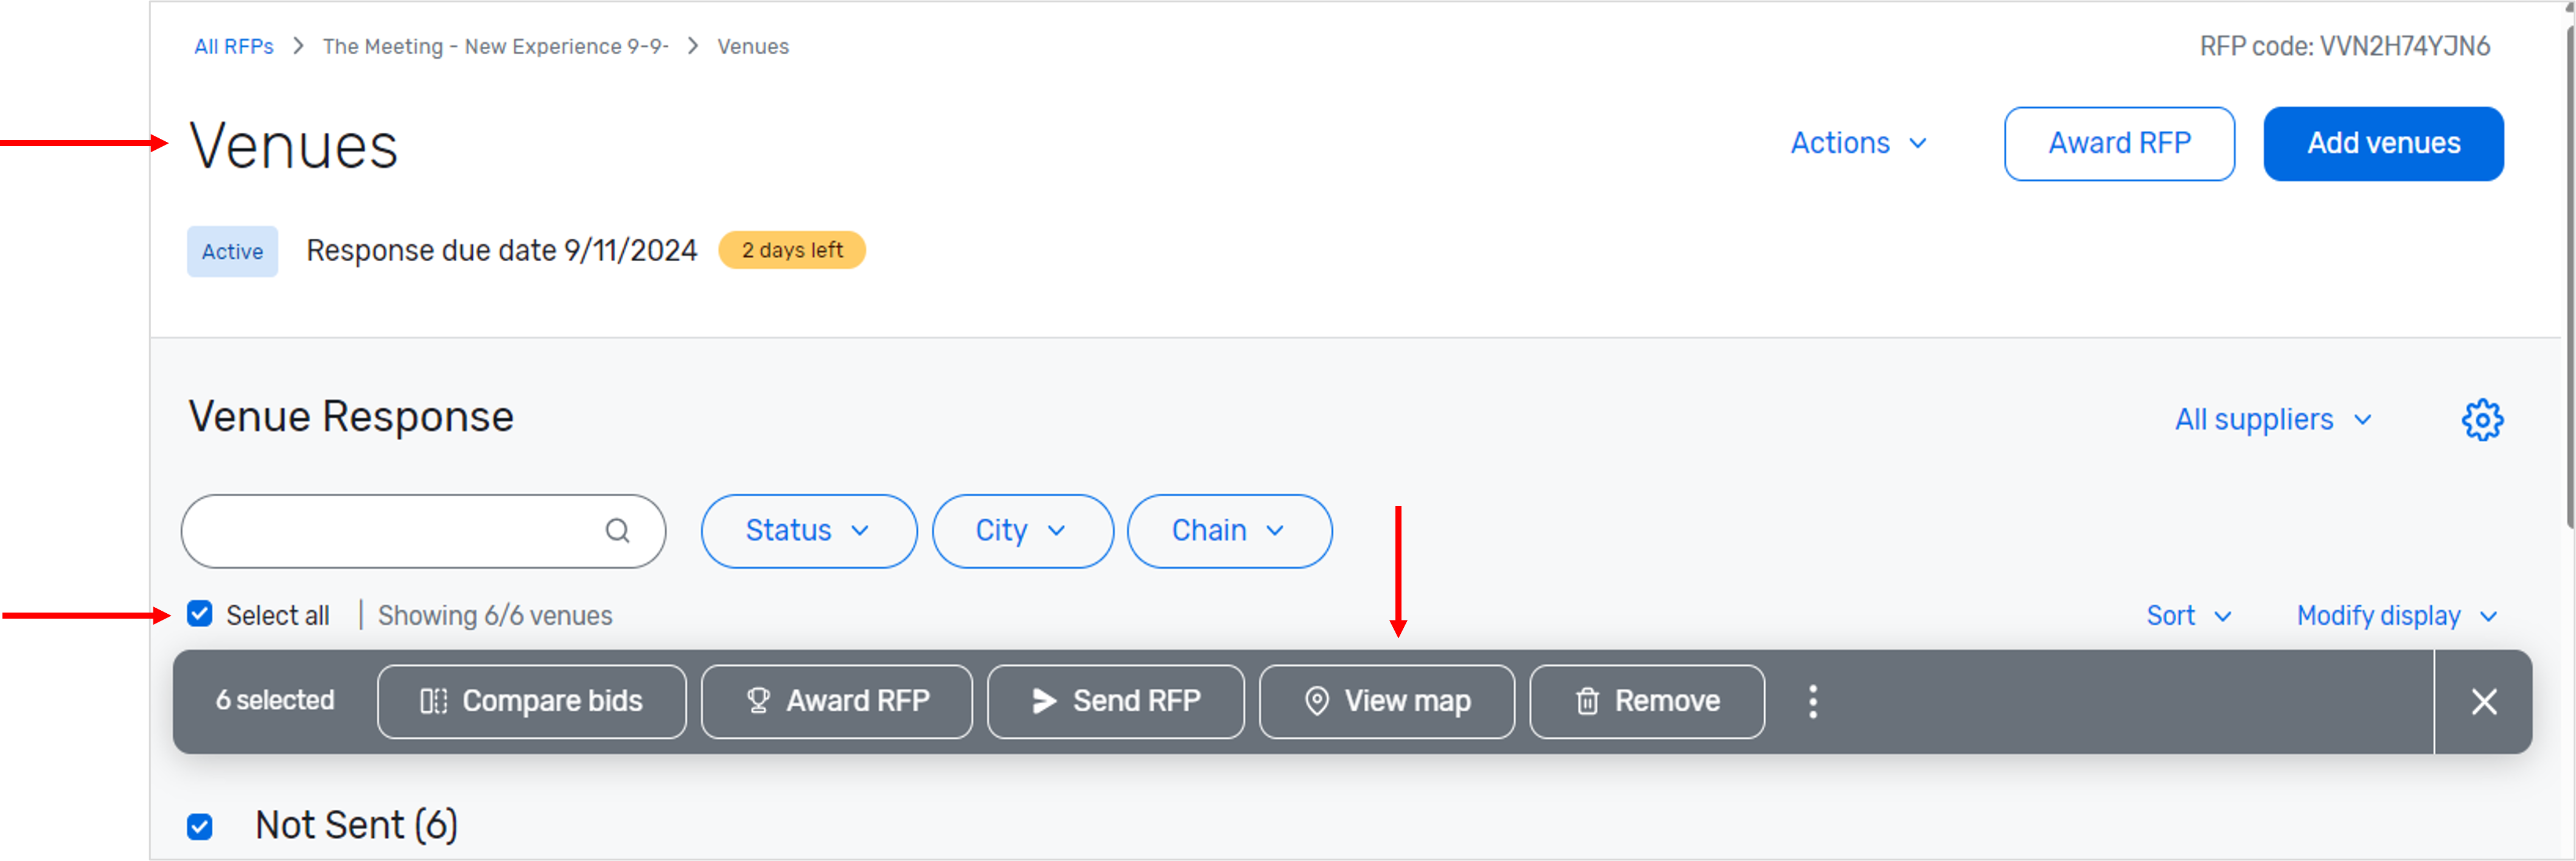Open the Chain filter dropdown
This screenshot has height=861, width=2576.
pyautogui.click(x=1229, y=530)
